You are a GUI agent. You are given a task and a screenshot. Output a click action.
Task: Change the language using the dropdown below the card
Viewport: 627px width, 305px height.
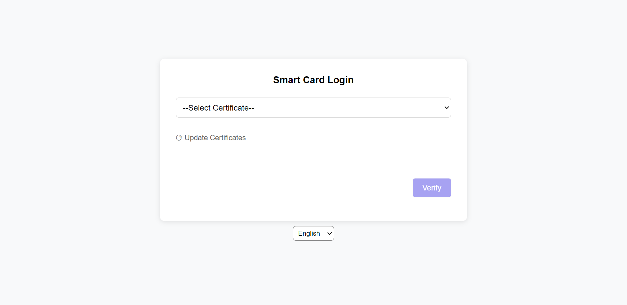coord(313,233)
